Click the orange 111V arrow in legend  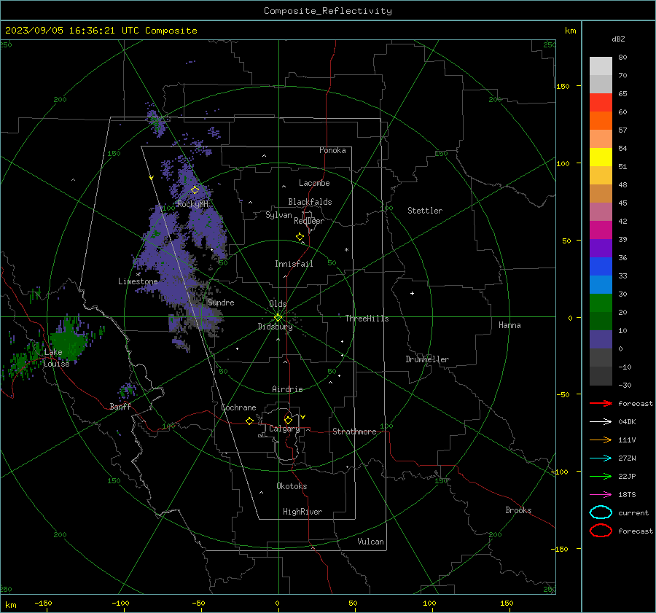(601, 440)
